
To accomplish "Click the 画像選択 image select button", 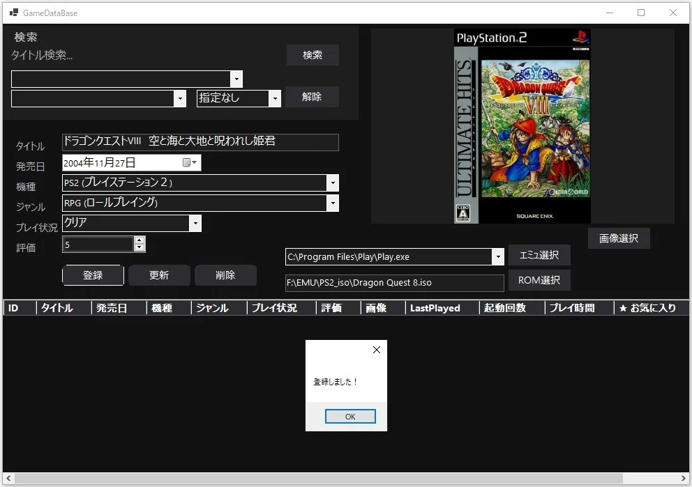I will point(619,238).
